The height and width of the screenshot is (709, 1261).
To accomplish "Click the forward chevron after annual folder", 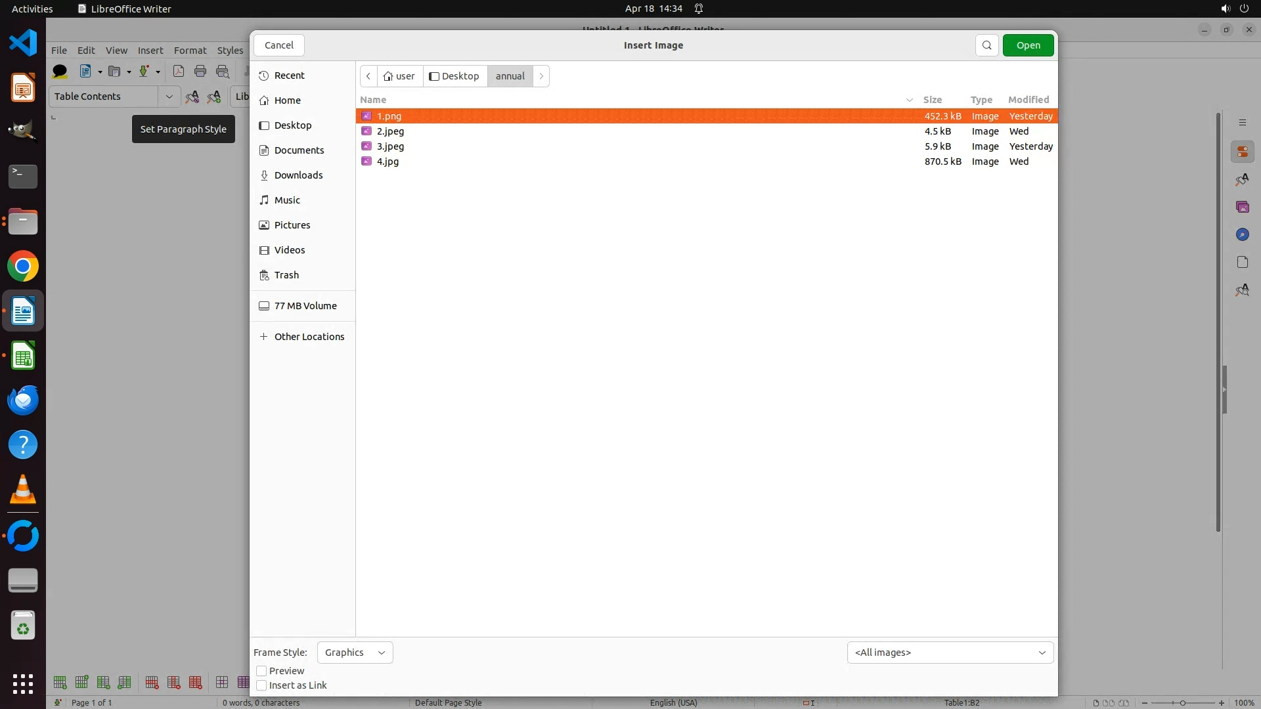I will (541, 76).
